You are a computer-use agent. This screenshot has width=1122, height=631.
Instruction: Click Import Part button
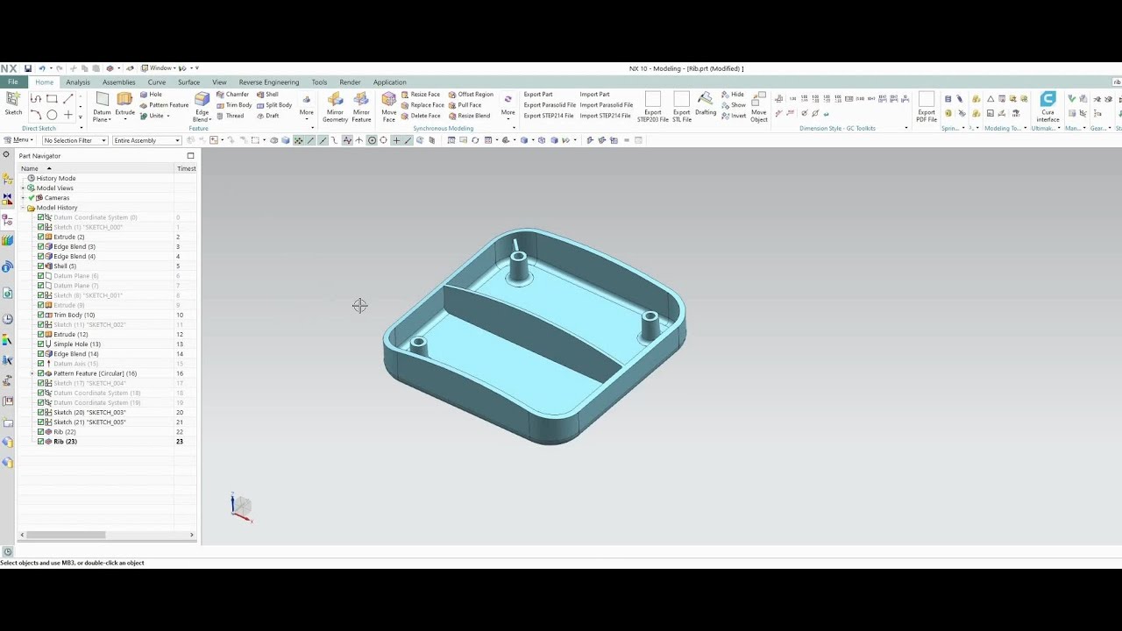point(594,95)
